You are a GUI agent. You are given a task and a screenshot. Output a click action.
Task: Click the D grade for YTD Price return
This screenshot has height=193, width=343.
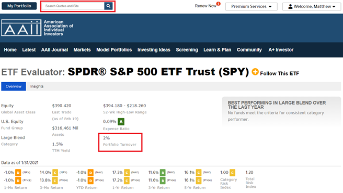click(x=90, y=181)
